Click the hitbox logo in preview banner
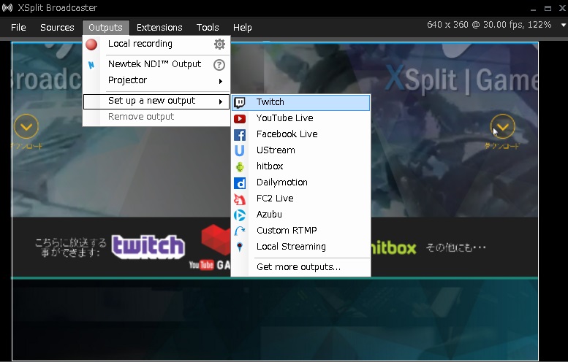Screen dimensions: 568x362 (394, 248)
